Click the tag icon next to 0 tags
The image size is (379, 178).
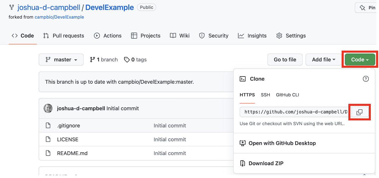[x=127, y=60]
